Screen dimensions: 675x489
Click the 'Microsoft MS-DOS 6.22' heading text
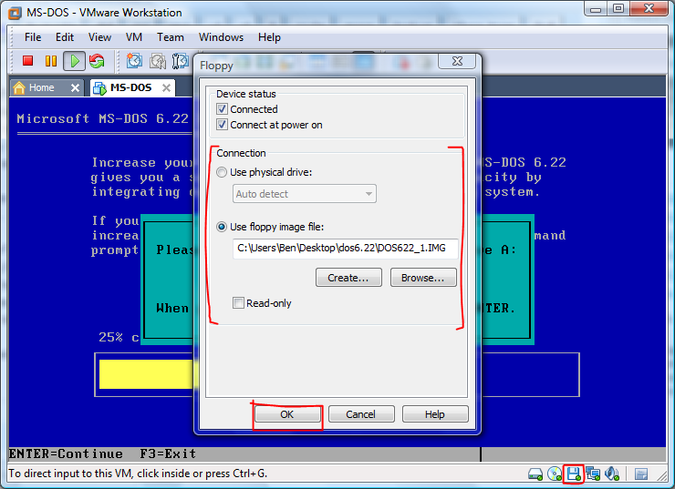103,118
